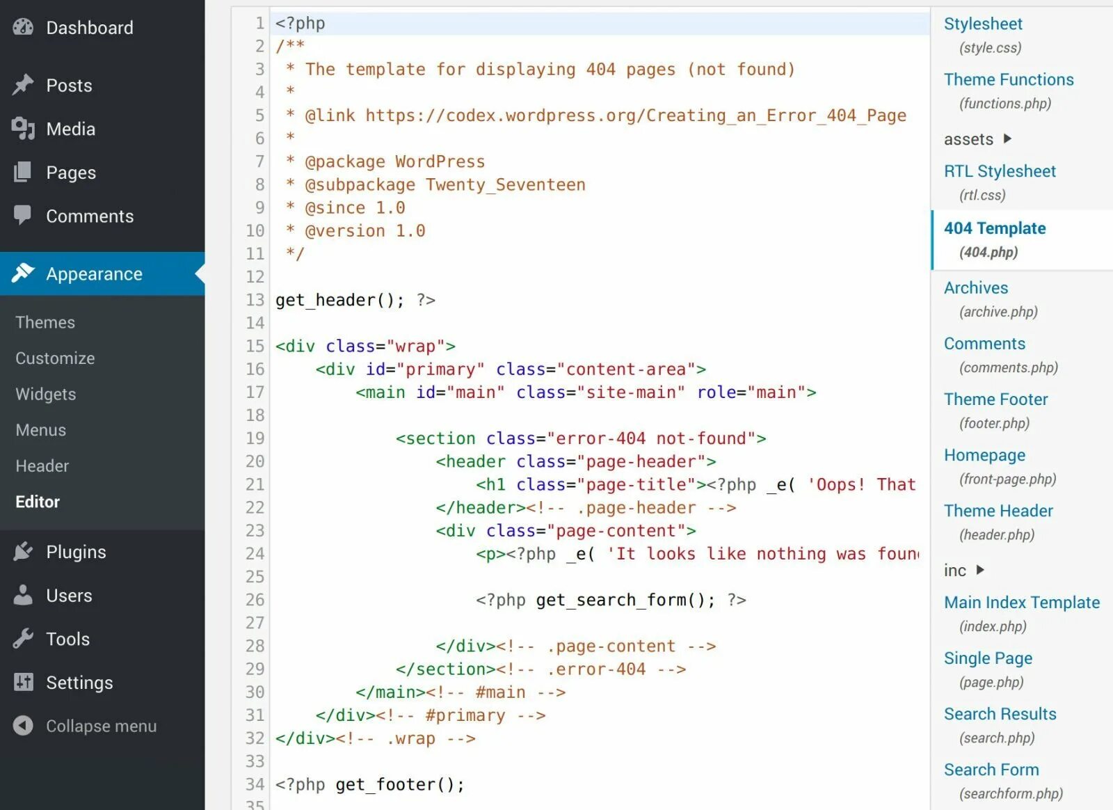This screenshot has height=810, width=1113.
Task: Click the Comments speech bubble icon
Action: tap(23, 216)
